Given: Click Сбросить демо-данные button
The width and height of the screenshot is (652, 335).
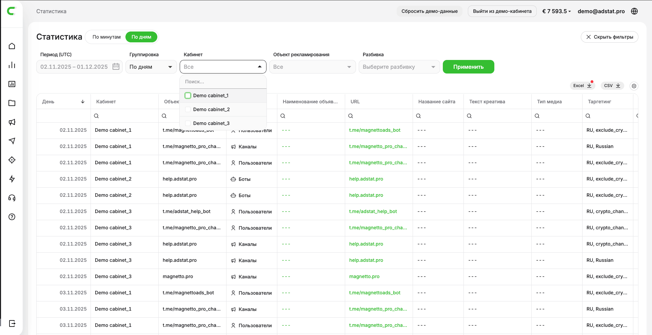Looking at the screenshot, I should pos(429,11).
